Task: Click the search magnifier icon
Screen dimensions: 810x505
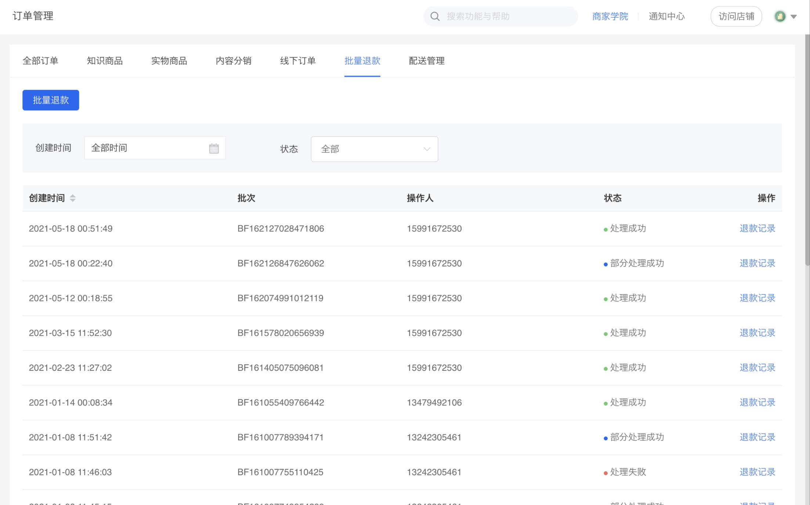Action: click(435, 17)
